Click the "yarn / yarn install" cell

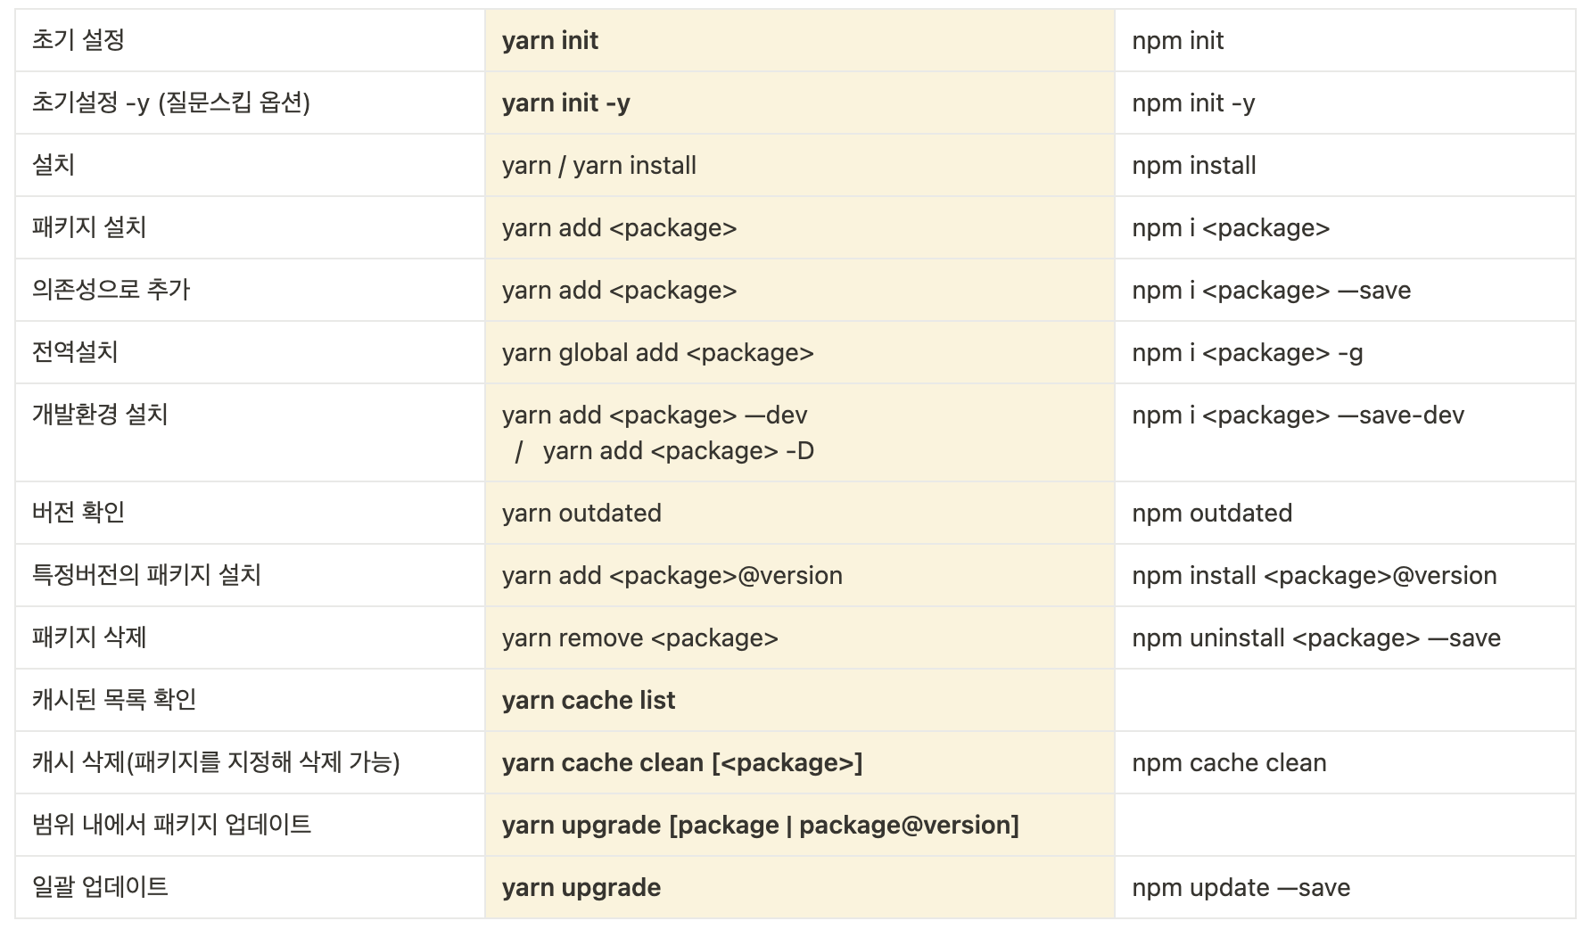point(599,166)
